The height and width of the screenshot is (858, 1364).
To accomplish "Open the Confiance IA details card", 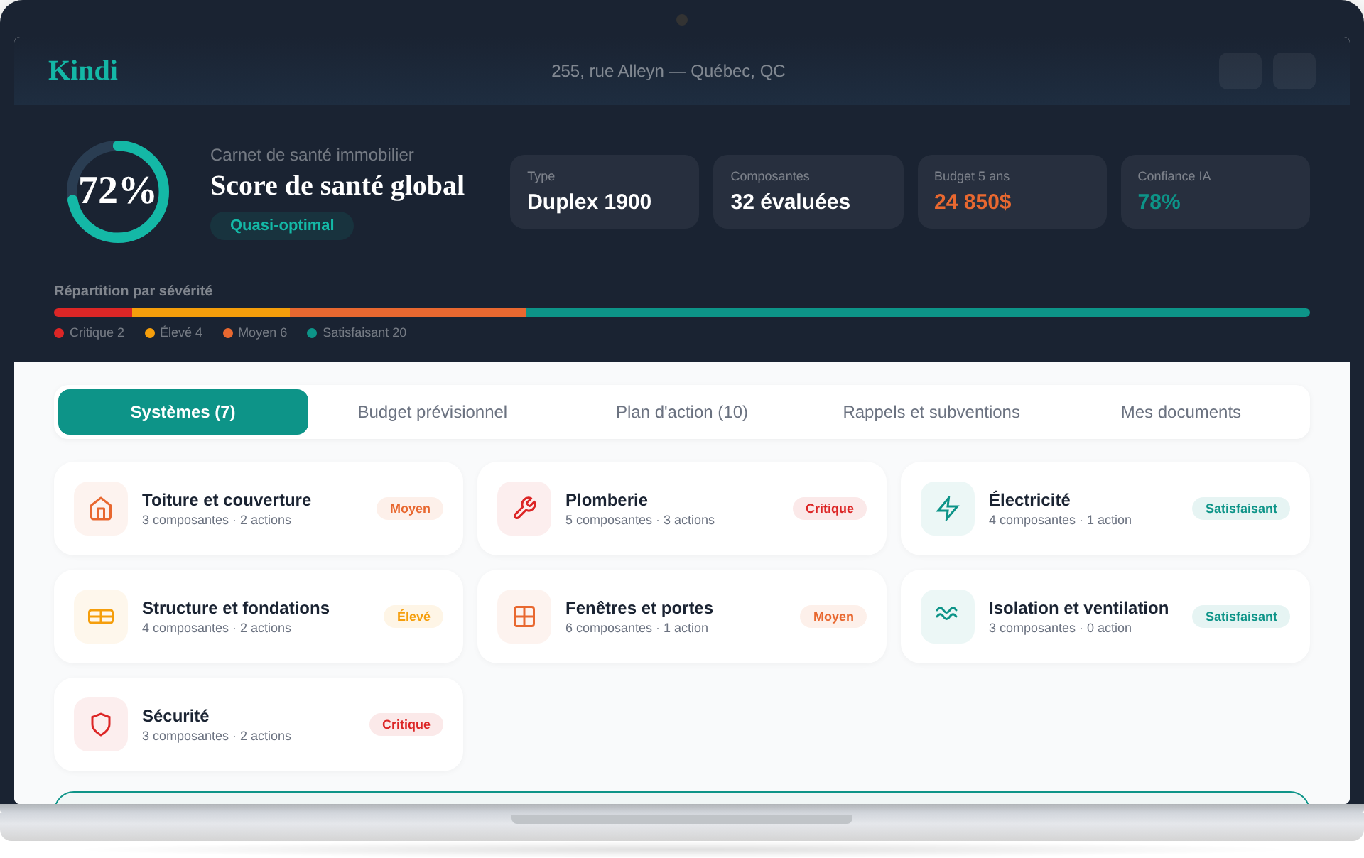I will (1215, 192).
